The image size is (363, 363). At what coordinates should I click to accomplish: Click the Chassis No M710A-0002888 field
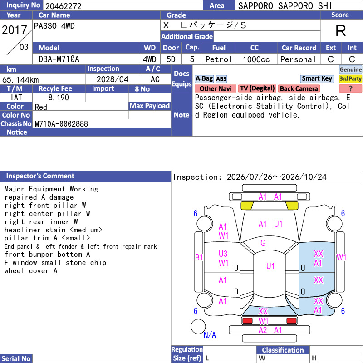[x=102, y=123]
